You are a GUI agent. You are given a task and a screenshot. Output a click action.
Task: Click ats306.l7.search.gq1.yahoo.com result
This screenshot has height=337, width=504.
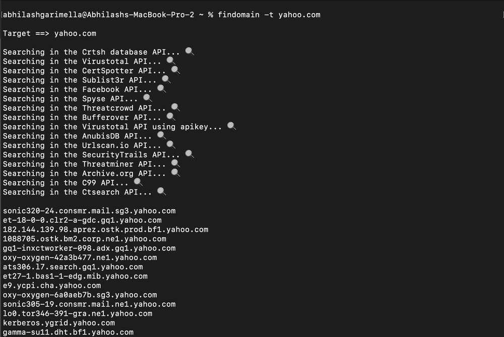pos(73,267)
